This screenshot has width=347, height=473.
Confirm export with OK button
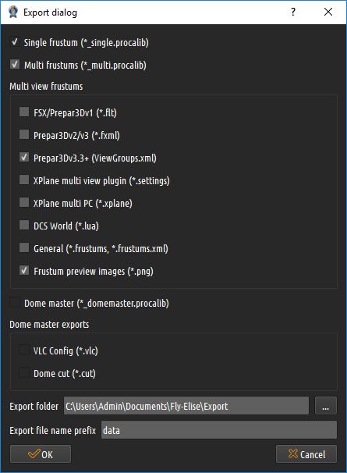(x=41, y=454)
